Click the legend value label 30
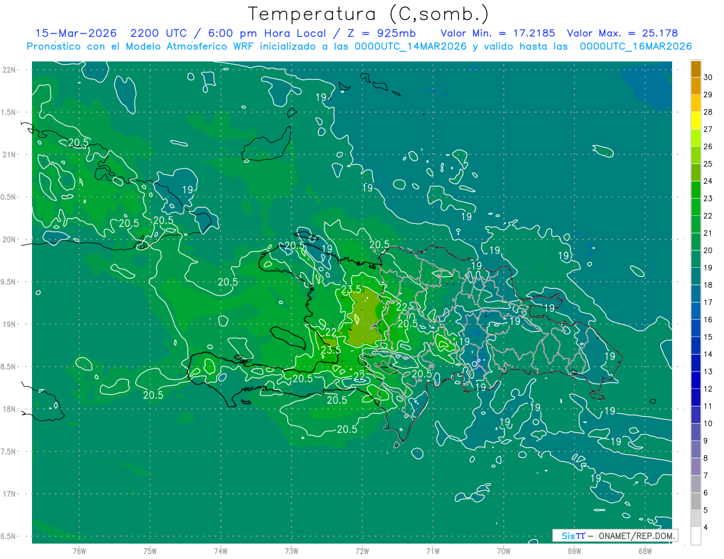The image size is (724, 559). pos(708,77)
